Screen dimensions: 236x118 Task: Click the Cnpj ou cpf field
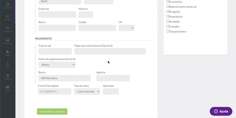pos(55,51)
